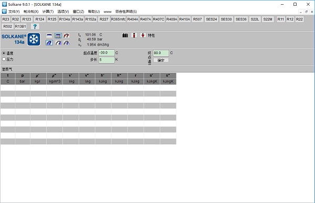Select the middle dome curve icon

pyautogui.click(x=58, y=42)
